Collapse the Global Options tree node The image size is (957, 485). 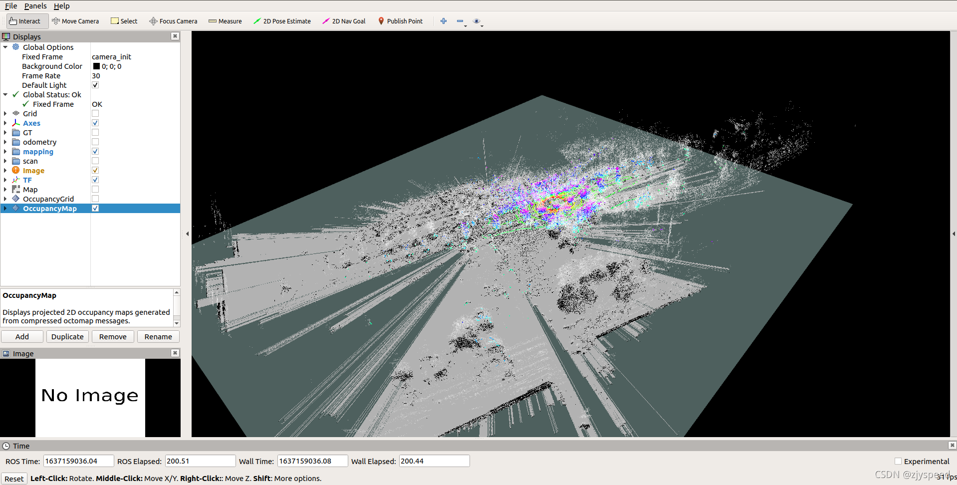[x=5, y=47]
